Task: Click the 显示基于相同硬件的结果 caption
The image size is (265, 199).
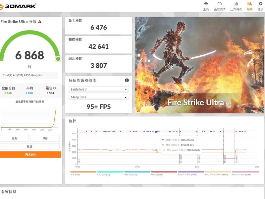Action: pos(30,102)
